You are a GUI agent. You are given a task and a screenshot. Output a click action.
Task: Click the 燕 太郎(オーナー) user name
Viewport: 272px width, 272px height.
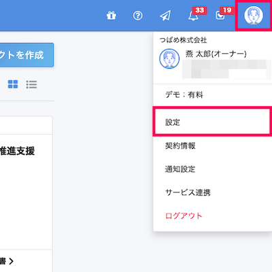point(216,54)
